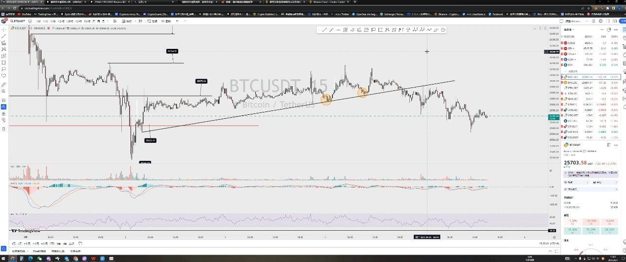This screenshot has width=626, height=262.
Task: Select the SOLUSDT row in the watchlist
Action: click(591, 137)
